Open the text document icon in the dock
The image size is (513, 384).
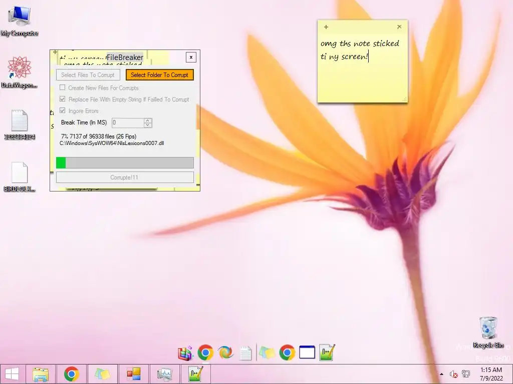coord(245,353)
